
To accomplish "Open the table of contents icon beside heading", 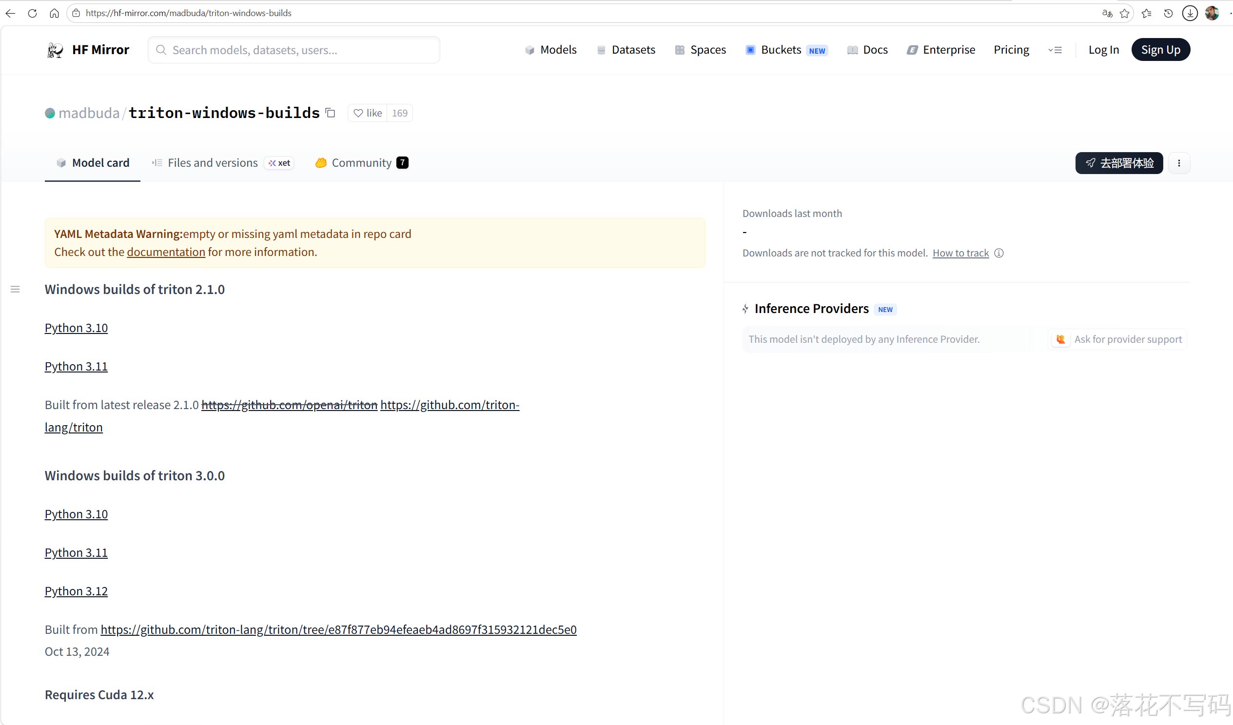I will coord(15,290).
